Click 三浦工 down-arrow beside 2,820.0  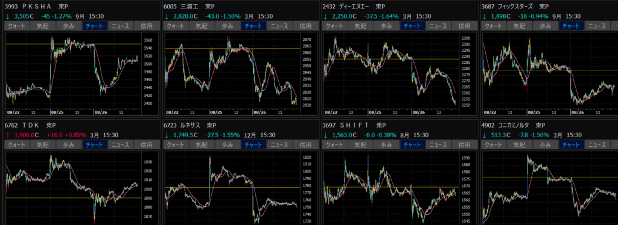coord(167,16)
